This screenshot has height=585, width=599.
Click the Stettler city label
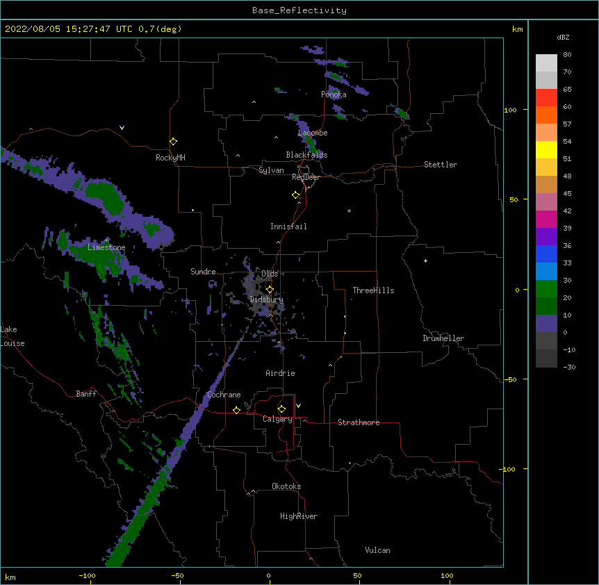(x=441, y=165)
